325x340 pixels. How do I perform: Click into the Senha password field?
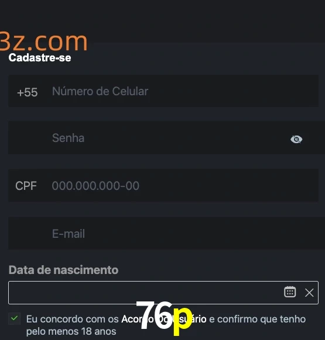tap(166, 138)
